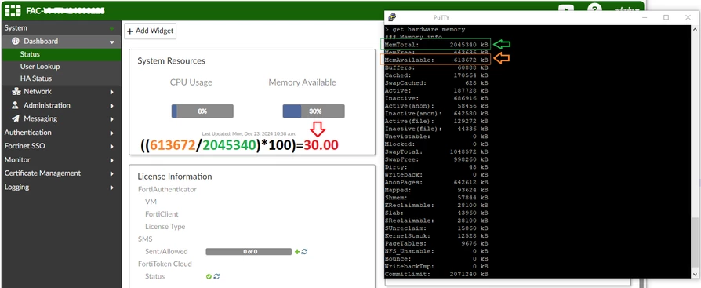Click the Administration user icon
The image size is (701, 288).
(16, 105)
